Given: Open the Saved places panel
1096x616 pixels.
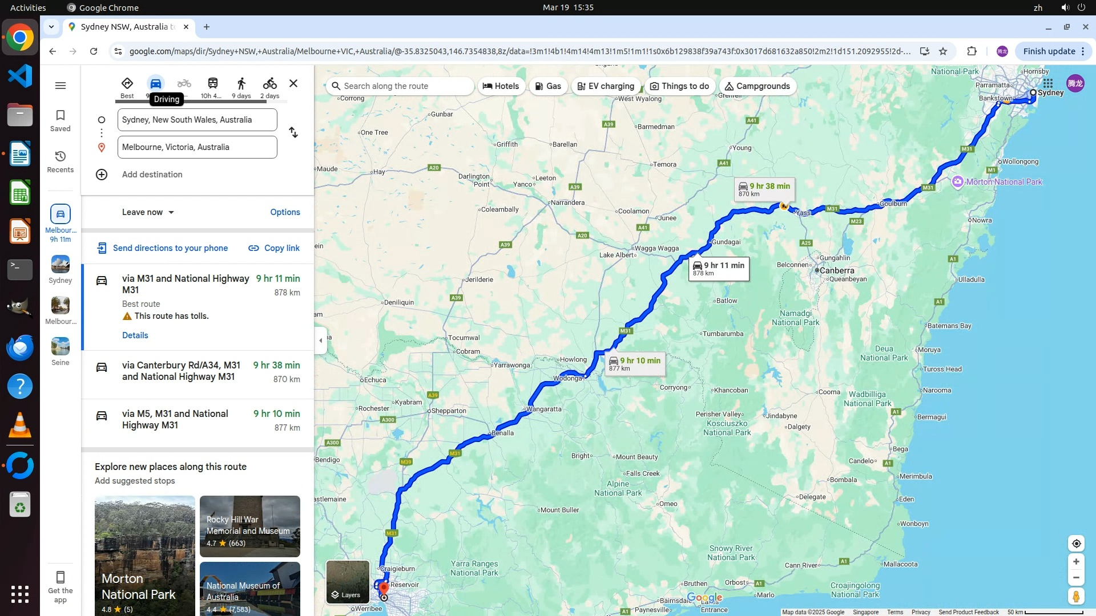Looking at the screenshot, I should [x=61, y=120].
